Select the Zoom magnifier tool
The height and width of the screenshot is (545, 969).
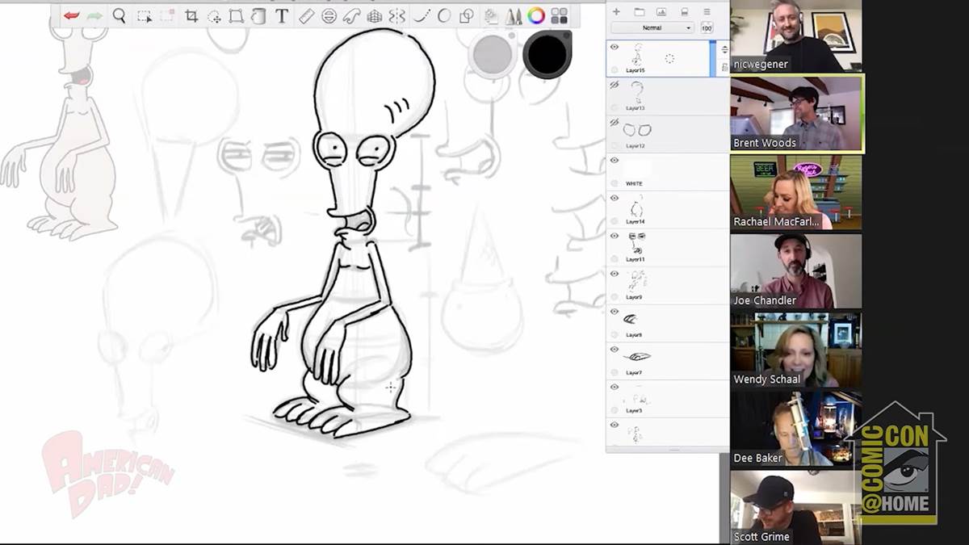click(x=119, y=15)
